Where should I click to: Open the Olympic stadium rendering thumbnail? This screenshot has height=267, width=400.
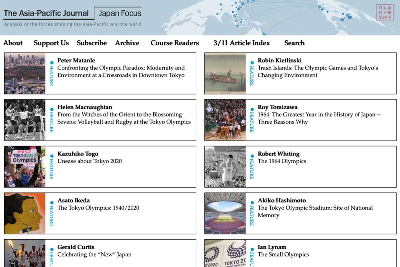(225, 214)
